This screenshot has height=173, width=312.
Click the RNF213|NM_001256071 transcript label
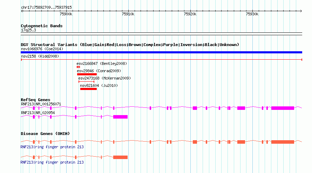pyautogui.click(x=41, y=104)
